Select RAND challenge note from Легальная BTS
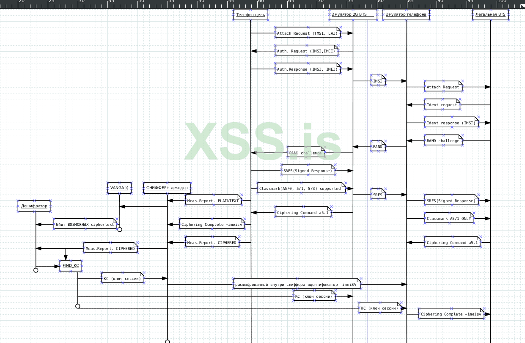The height and width of the screenshot is (343, 525). pyautogui.click(x=443, y=141)
